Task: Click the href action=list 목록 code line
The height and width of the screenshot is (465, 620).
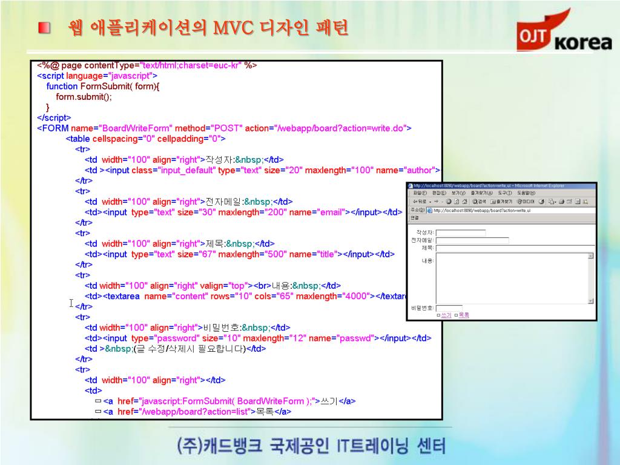Action: pos(193,412)
